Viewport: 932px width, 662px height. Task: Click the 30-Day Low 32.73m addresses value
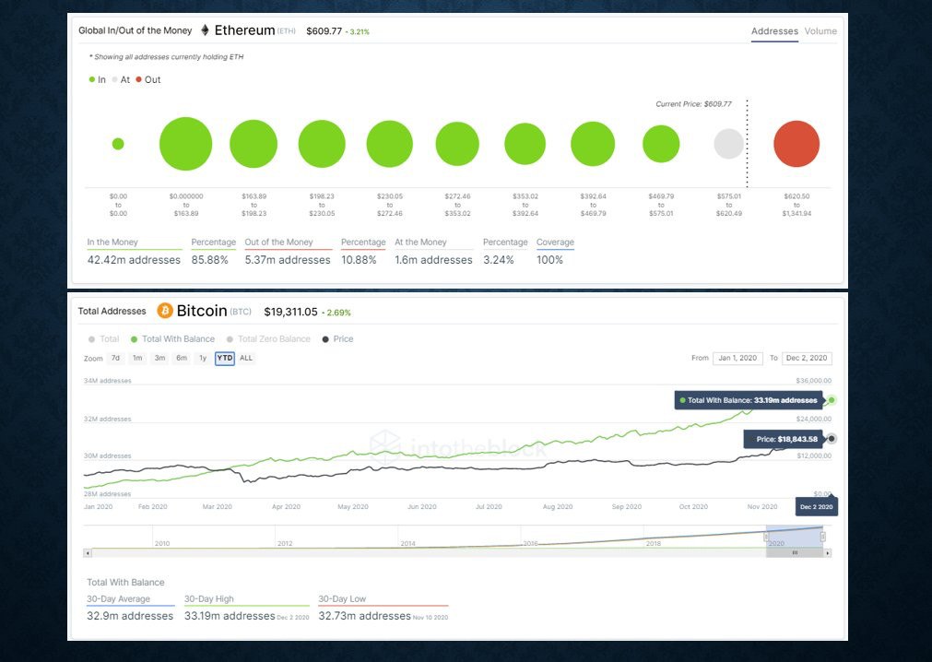[364, 616]
